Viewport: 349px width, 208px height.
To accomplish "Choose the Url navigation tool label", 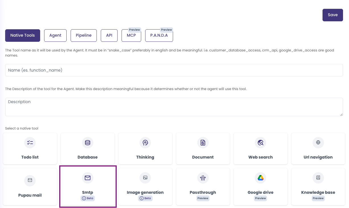I will click(x=318, y=157).
